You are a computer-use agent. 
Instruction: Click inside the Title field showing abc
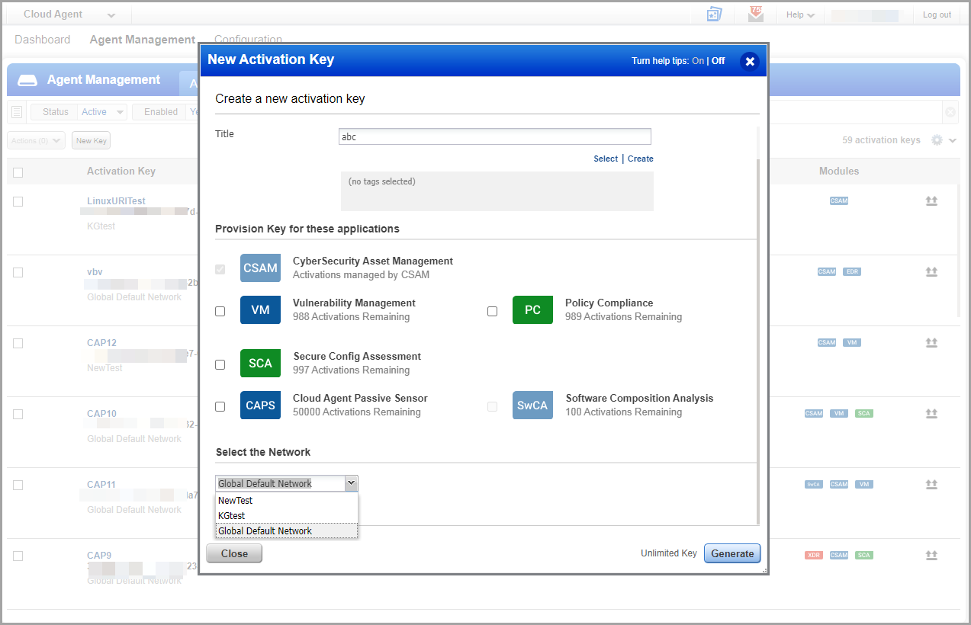(x=494, y=136)
